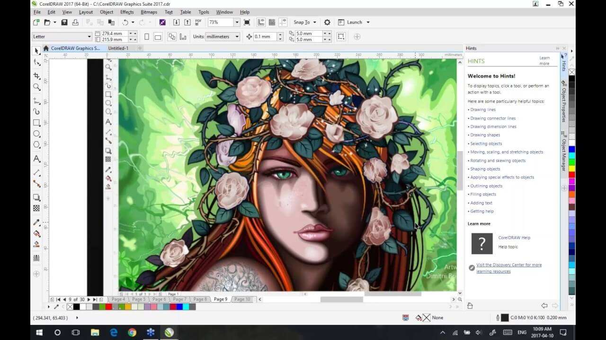Activate the Text tool
606x340 pixels.
[x=36, y=159]
